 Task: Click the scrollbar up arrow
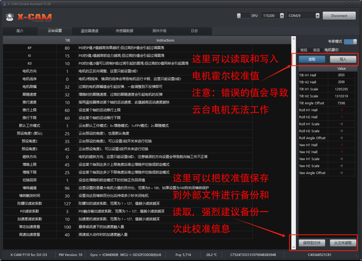click(293, 38)
